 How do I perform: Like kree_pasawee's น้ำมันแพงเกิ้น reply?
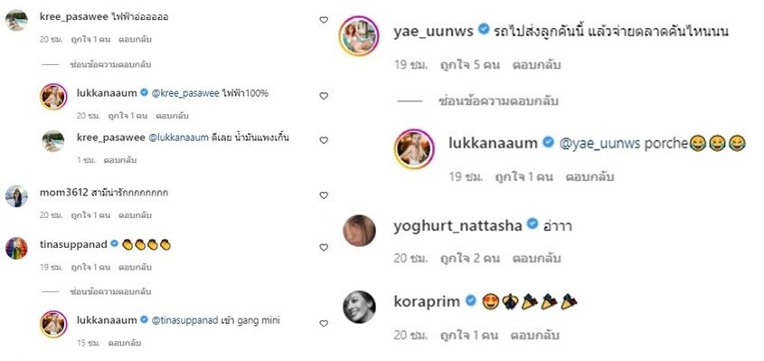(x=323, y=140)
